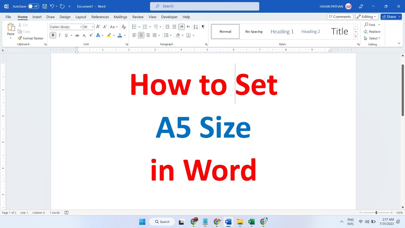Viewport: 405px width, 228px height.
Task: Click zoom level 103% in status bar
Action: (399, 213)
